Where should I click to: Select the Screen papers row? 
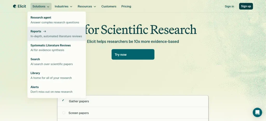[x=133, y=113]
